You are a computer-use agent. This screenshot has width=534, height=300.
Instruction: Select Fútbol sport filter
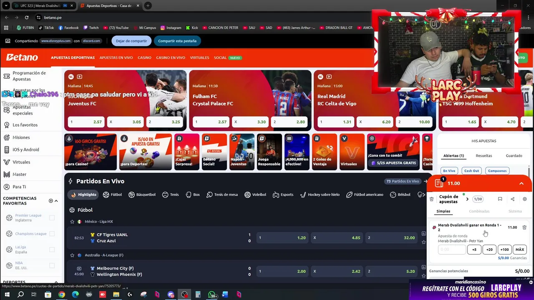pos(112,195)
